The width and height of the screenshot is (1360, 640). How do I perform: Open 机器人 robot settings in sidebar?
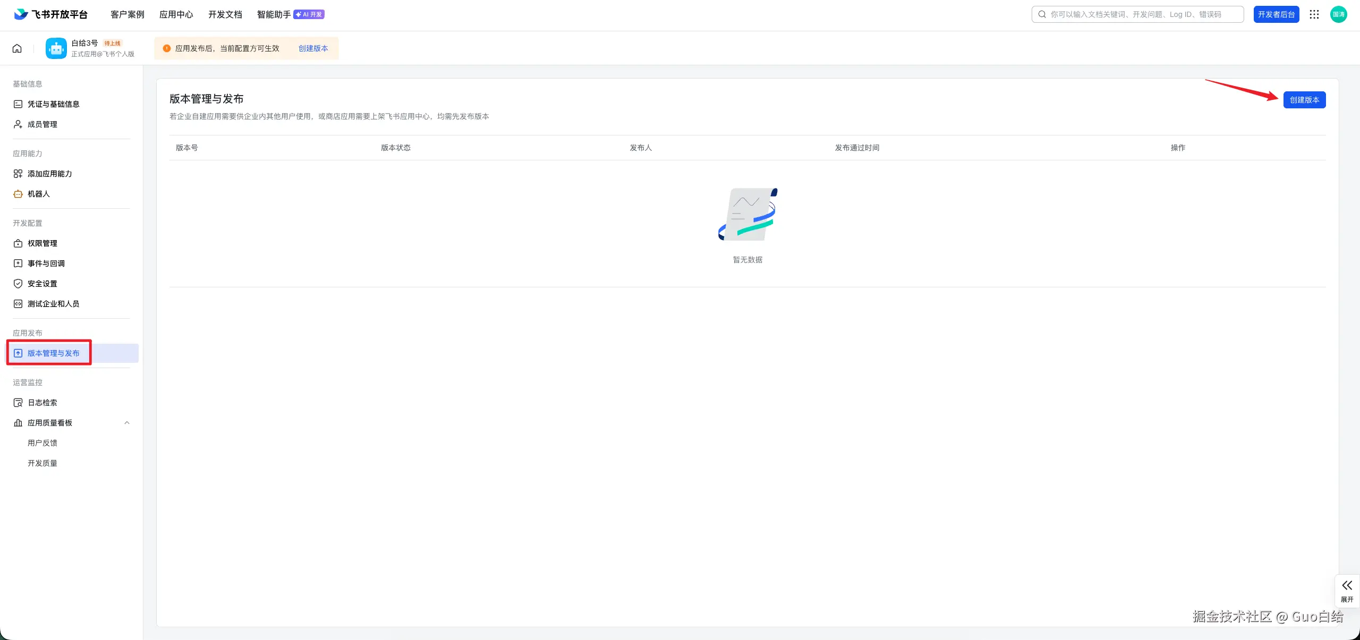[38, 194]
